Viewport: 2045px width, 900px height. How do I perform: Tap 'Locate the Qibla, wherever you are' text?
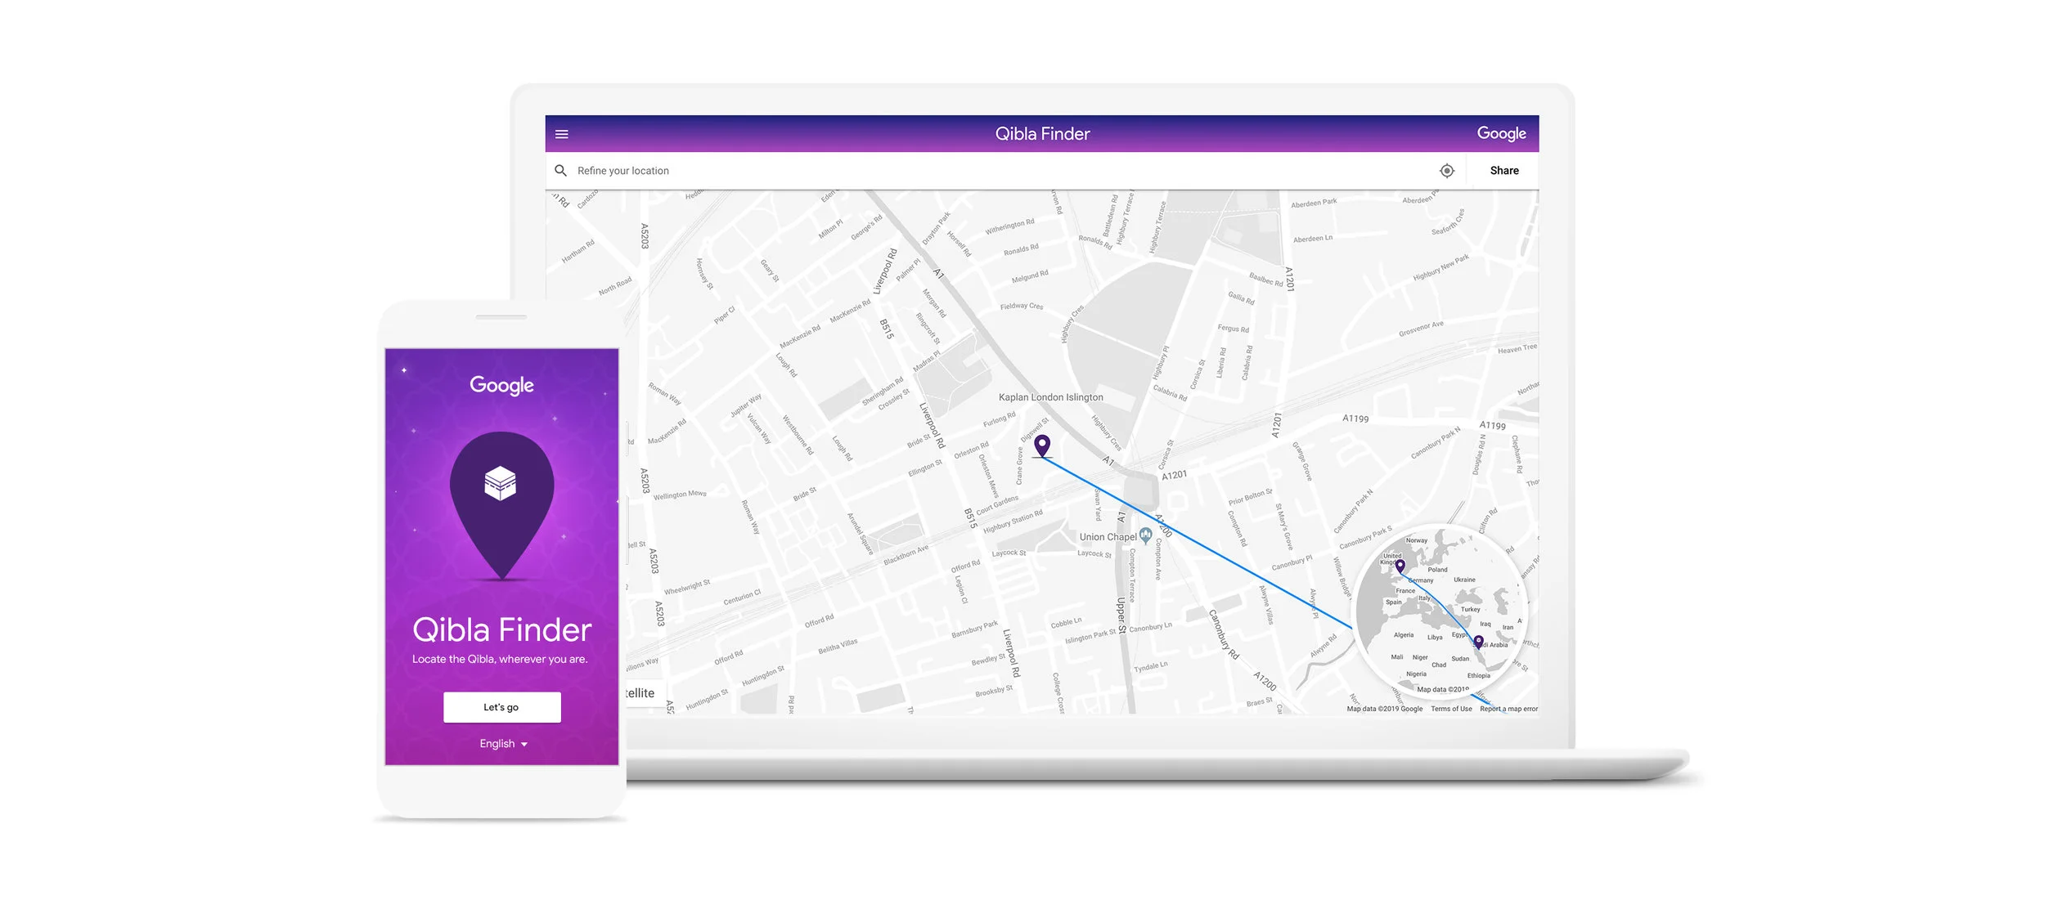point(500,659)
